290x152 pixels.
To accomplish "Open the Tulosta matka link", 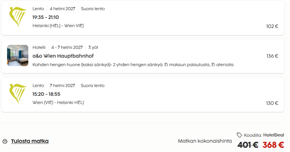I will [30, 141].
